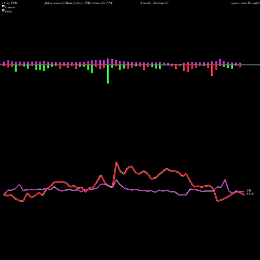Click the 'Daily PVM' title text
This screenshot has width=260, height=260.
[x=10, y=3]
